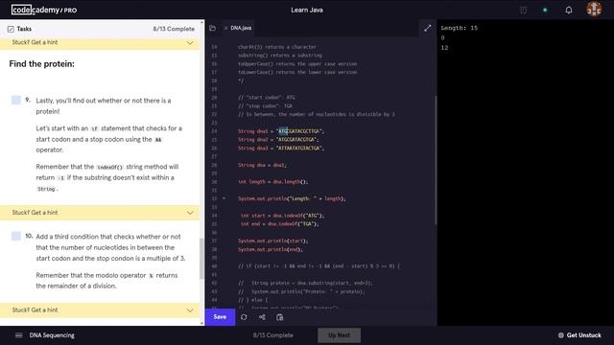Click the DNA Sequencing lesson title
The width and height of the screenshot is (614, 345).
(x=52, y=335)
